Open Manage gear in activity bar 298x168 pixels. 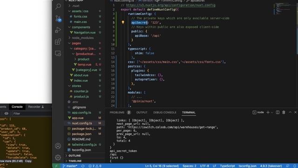[x=58, y=157]
